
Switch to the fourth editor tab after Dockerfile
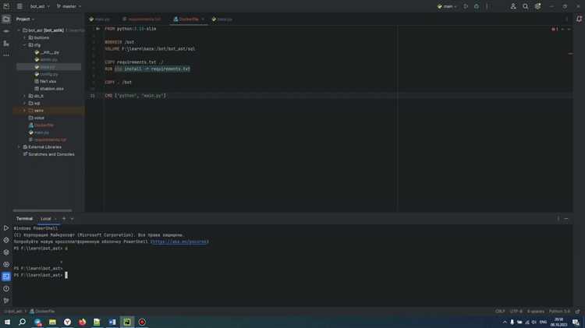(222, 19)
